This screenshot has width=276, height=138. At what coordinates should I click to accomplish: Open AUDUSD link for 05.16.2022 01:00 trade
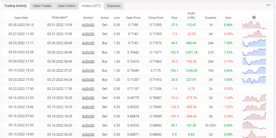click(x=88, y=125)
